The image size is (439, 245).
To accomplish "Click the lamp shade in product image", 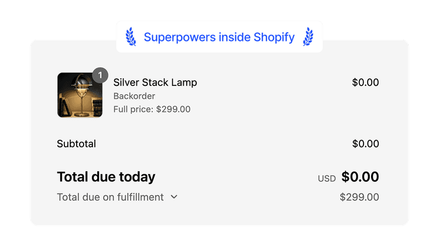I will point(81,81).
